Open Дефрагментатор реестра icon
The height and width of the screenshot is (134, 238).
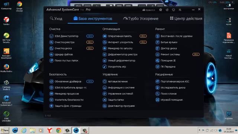104,54
